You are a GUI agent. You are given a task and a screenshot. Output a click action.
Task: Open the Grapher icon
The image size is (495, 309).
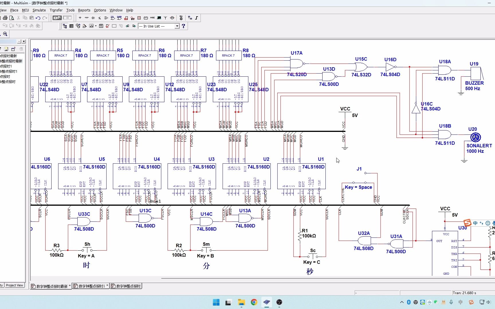point(91,26)
